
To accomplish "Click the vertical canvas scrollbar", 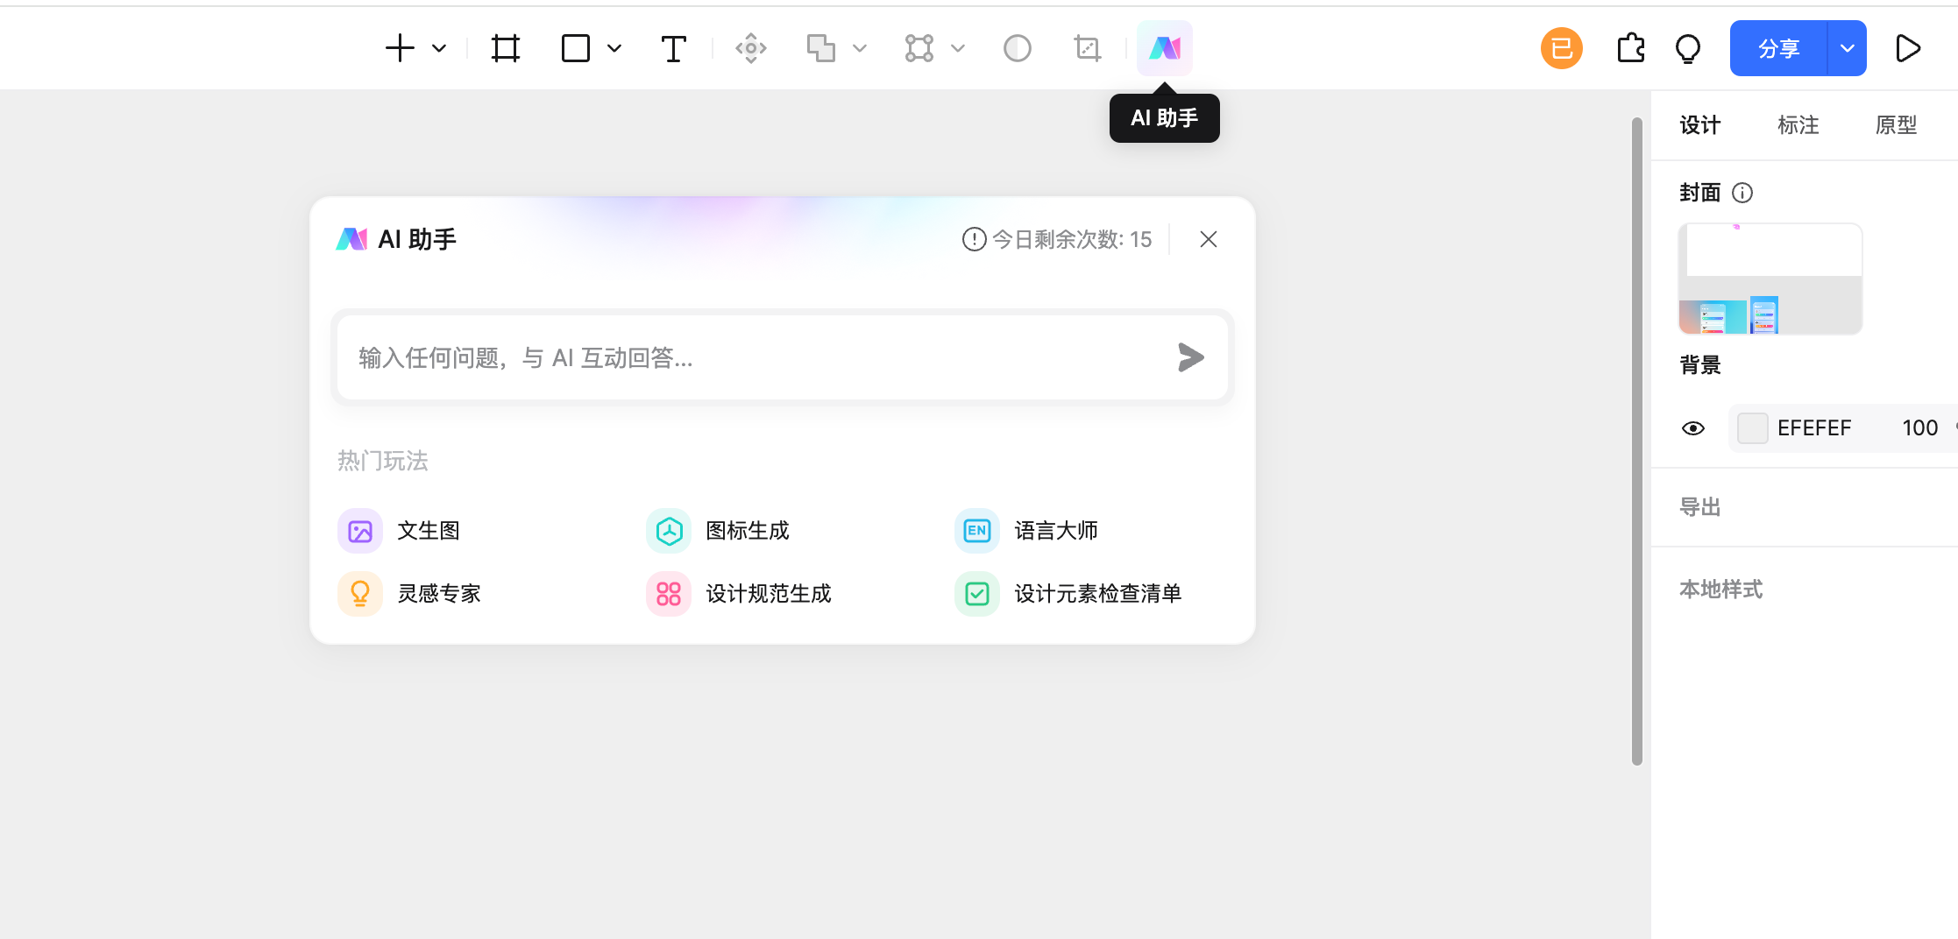I will tap(1637, 441).
